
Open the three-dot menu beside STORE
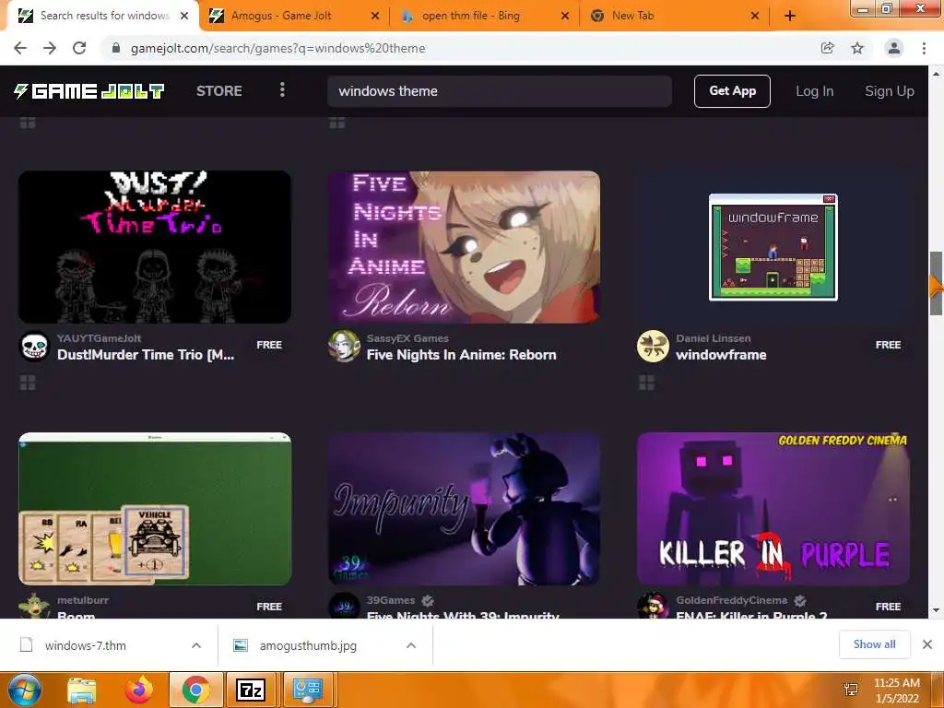282,90
